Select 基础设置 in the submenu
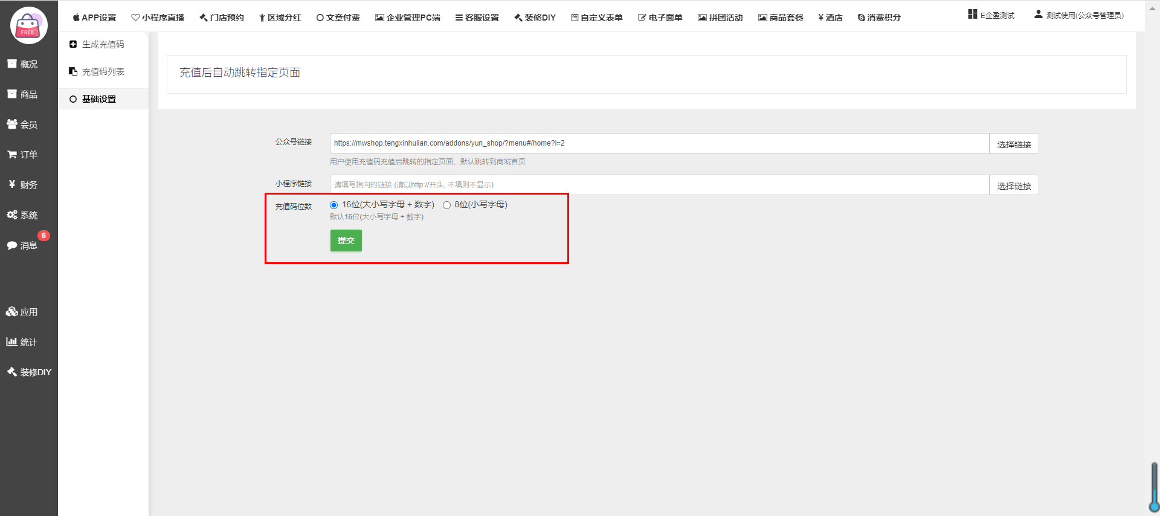Screen dimensions: 1160x516 [x=99, y=99]
